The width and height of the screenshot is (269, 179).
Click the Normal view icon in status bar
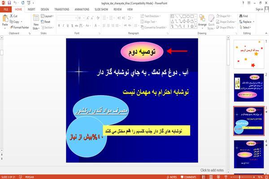204,177
